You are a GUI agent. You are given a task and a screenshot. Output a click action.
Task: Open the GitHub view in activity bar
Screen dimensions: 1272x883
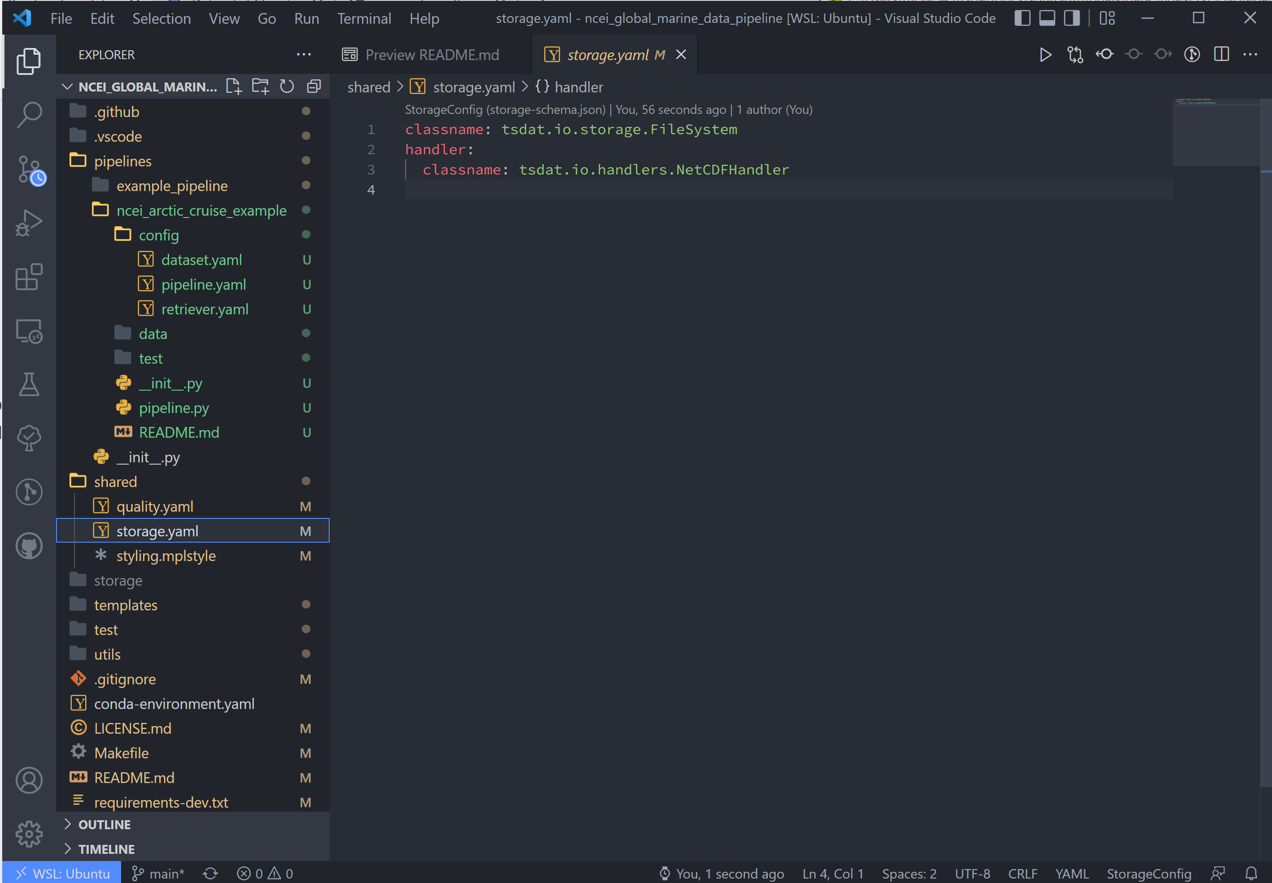coord(29,546)
